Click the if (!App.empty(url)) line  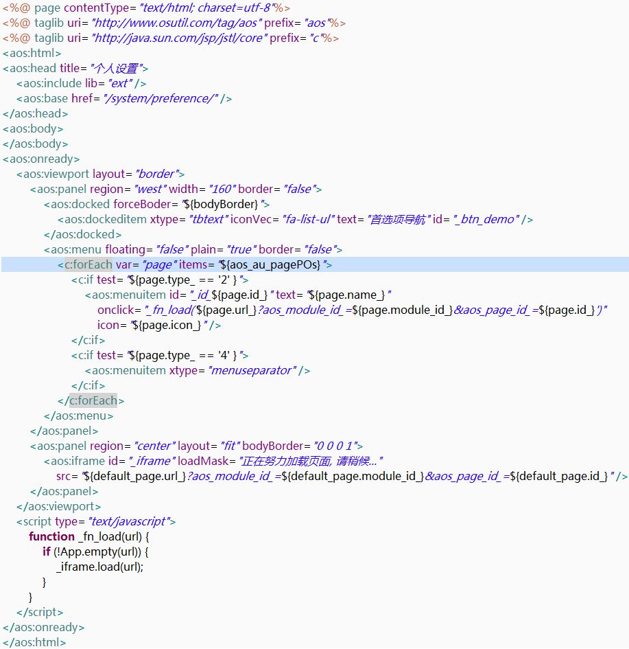tap(95, 551)
